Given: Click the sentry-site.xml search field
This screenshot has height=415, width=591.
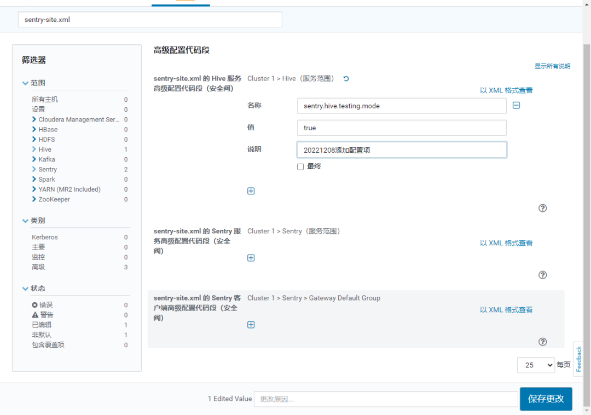Looking at the screenshot, I should click(x=150, y=20).
